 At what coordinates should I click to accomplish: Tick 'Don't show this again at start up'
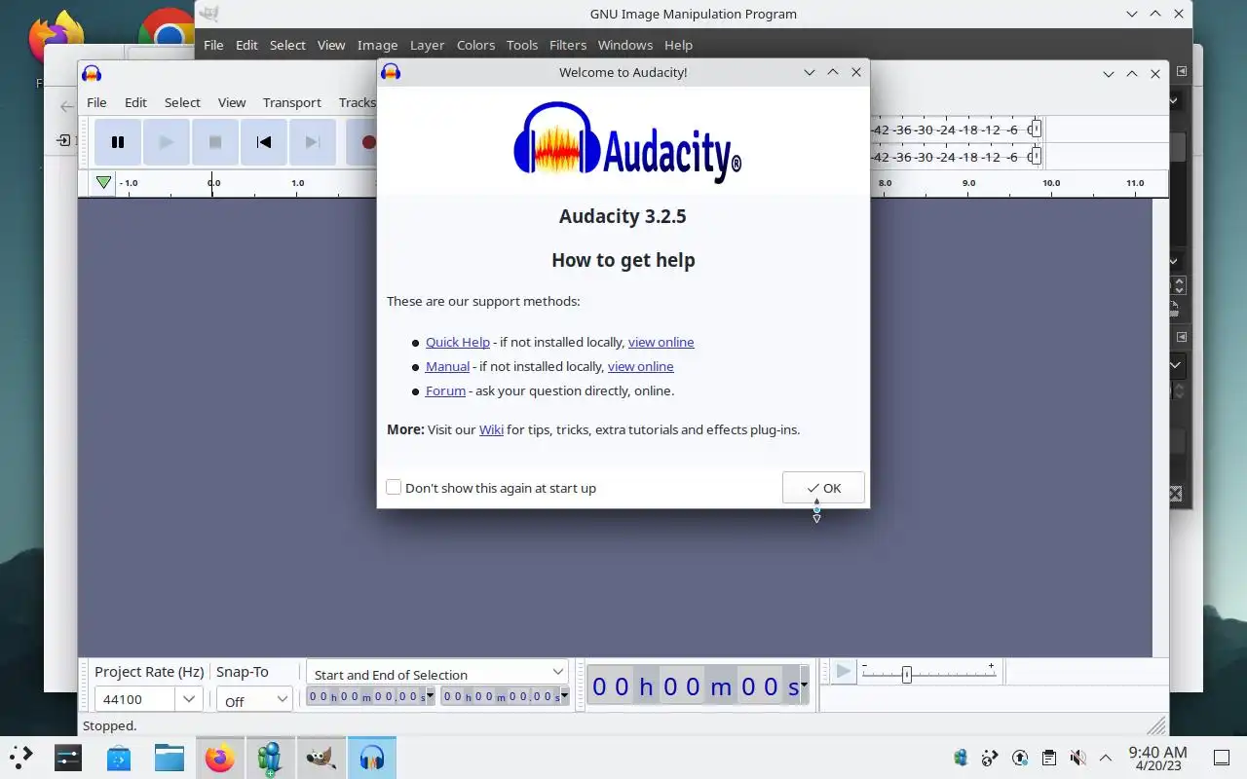click(394, 488)
